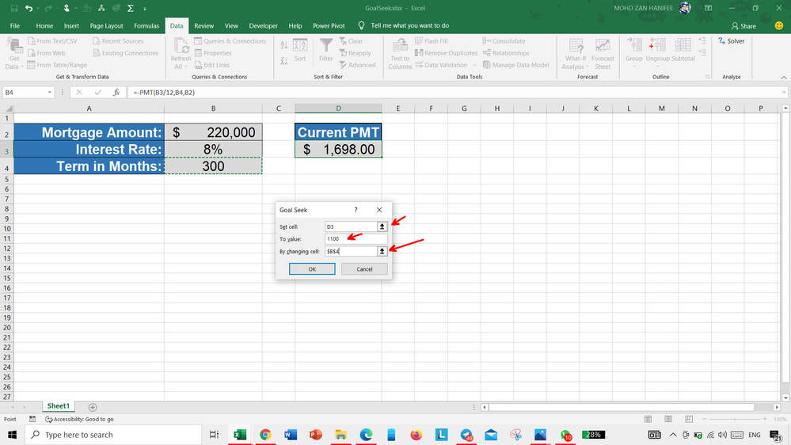Screen dimensions: 791x445
Task: Expand the Data Validation dropdown arrow
Action: (474, 65)
